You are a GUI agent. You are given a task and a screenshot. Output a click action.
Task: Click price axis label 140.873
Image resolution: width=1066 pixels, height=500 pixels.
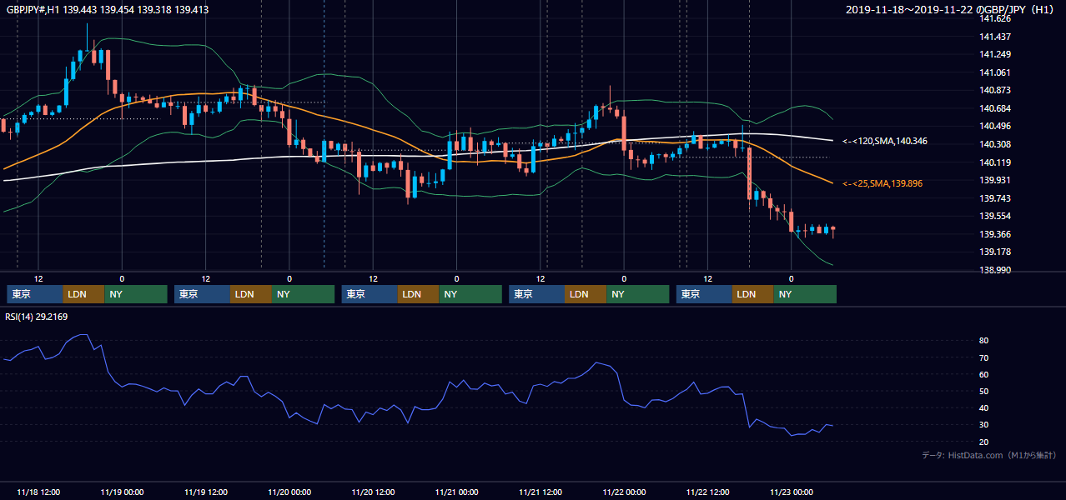point(995,91)
